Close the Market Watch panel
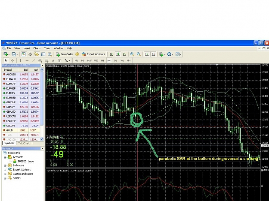The width and height of the screenshot is (269, 201). click(43, 66)
